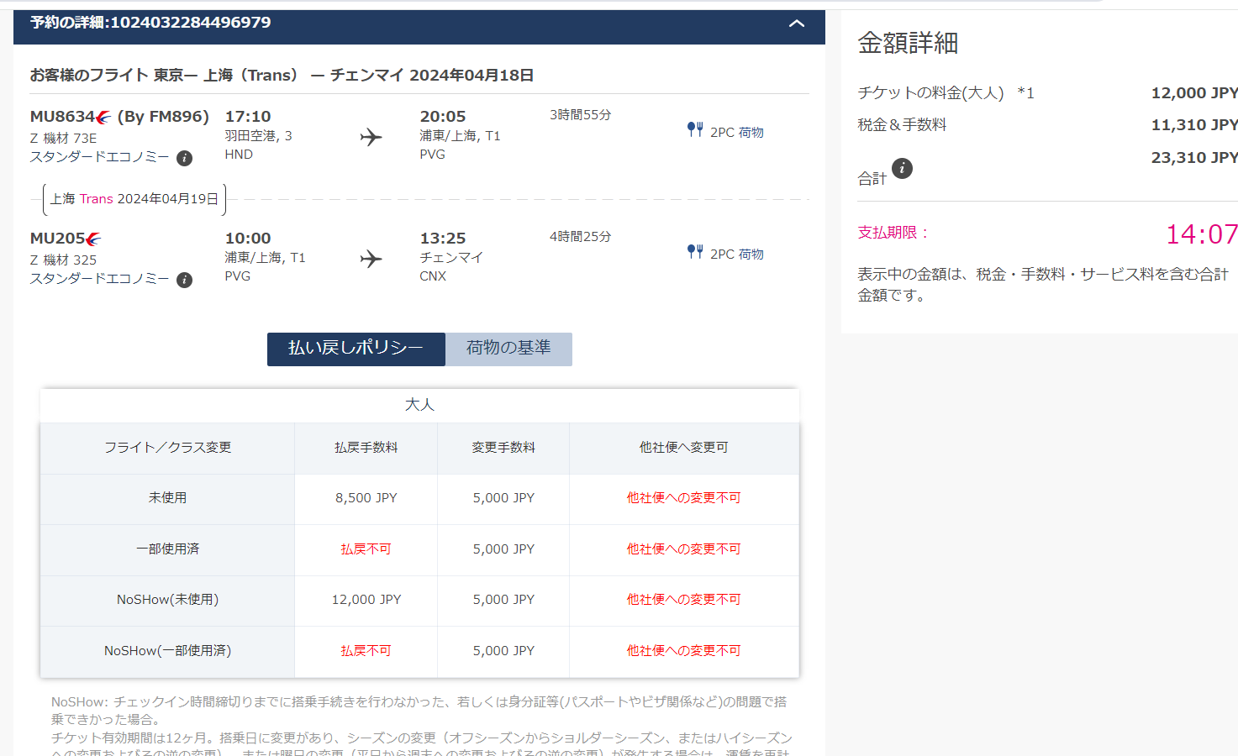1238x756 pixels.
Task: Select the 払い戻しポリシー tab
Action: pos(356,349)
